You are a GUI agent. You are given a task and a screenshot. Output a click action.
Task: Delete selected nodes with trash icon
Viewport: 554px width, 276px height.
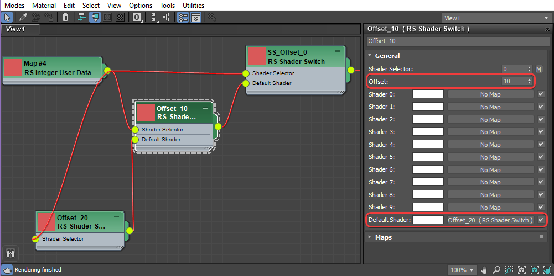coord(65,17)
